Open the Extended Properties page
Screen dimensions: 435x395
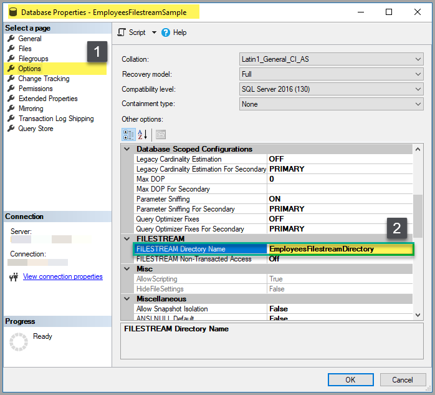click(48, 99)
